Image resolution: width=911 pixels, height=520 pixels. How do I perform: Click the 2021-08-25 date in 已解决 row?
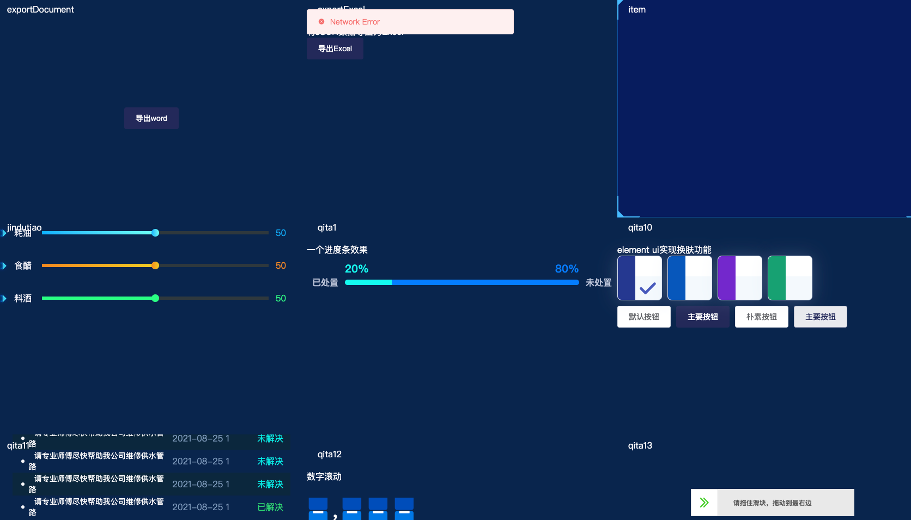[x=201, y=507]
